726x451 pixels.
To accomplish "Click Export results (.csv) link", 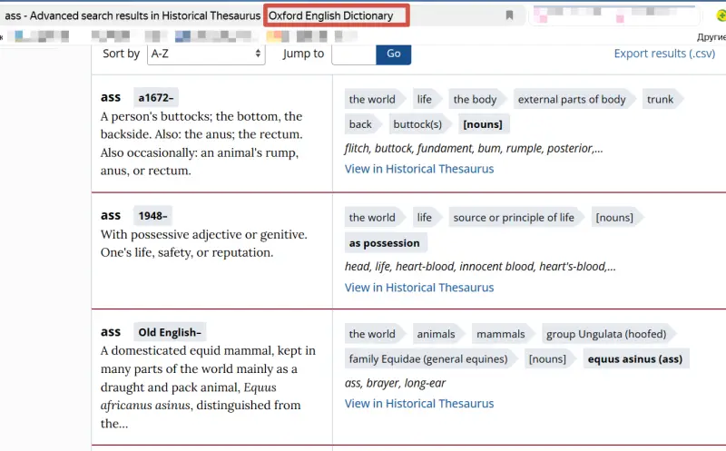I will pos(664,54).
